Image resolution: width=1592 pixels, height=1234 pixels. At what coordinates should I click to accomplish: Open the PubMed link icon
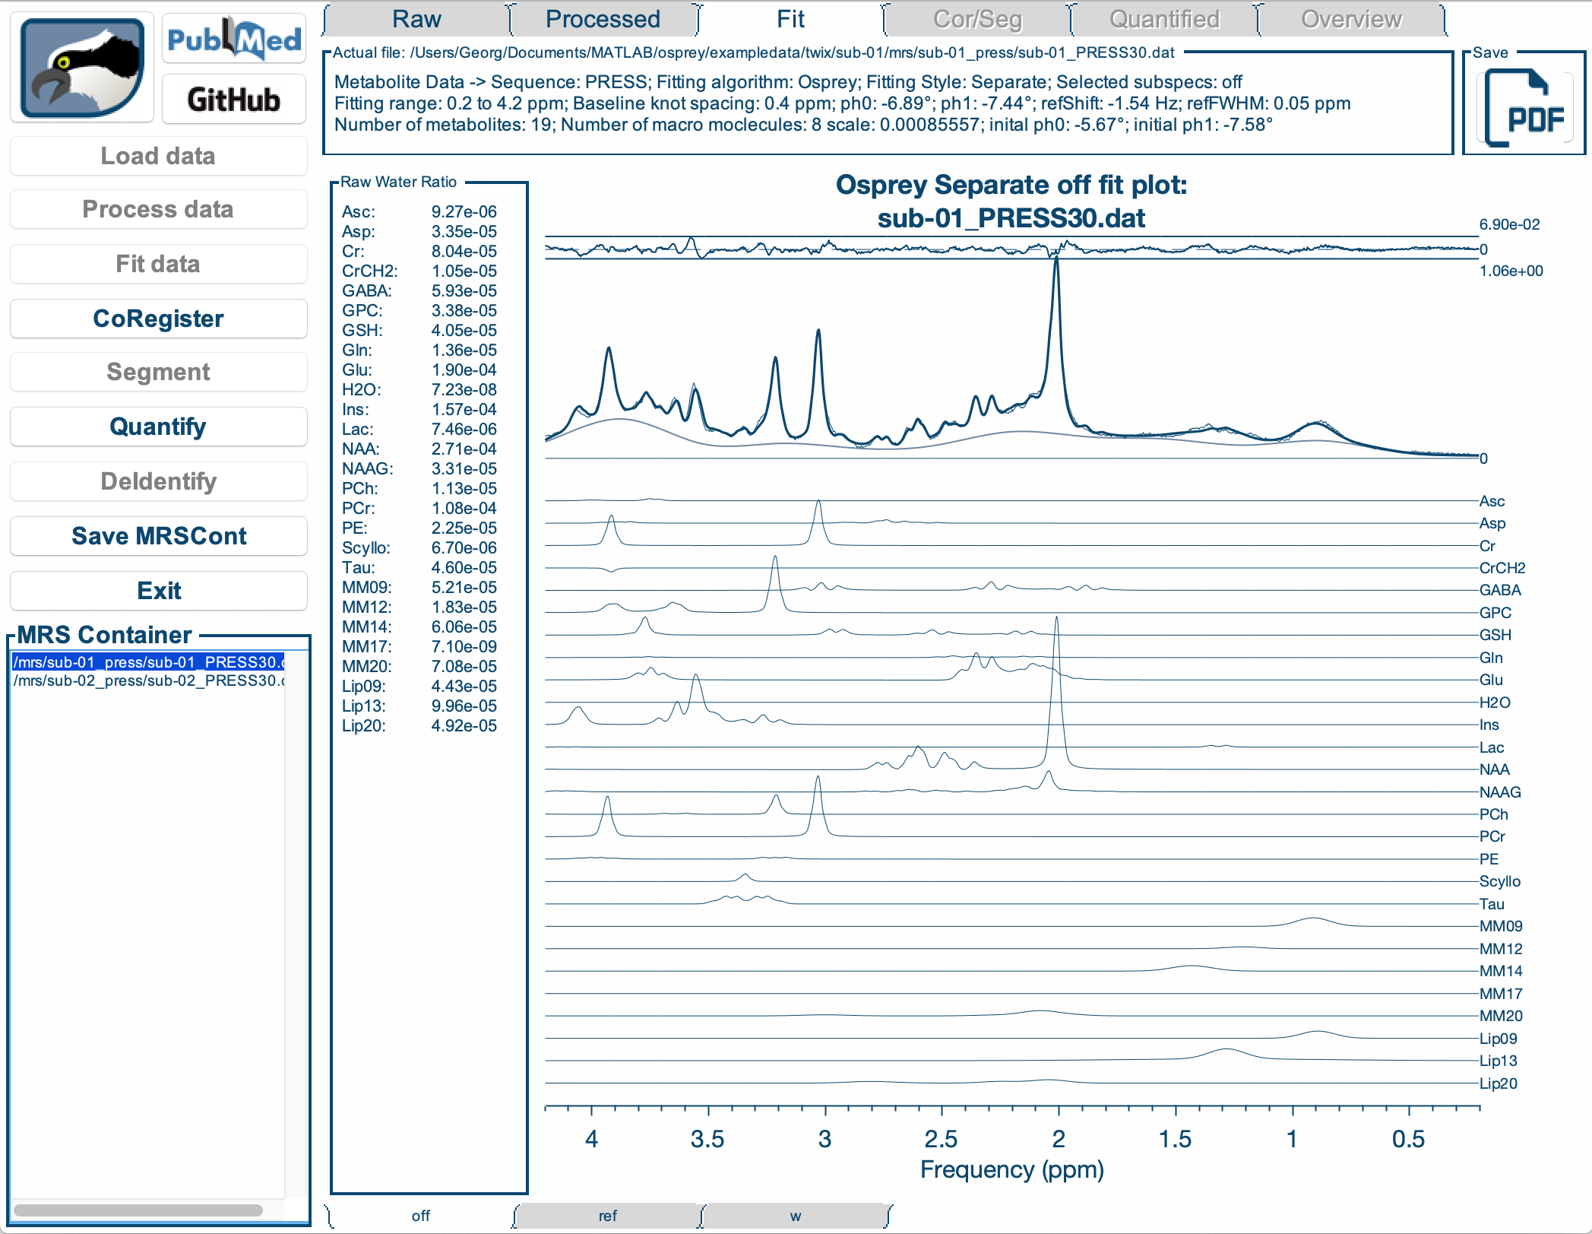click(234, 39)
